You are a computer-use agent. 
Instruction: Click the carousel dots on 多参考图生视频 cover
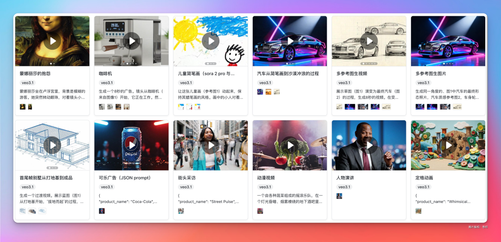[369, 64]
